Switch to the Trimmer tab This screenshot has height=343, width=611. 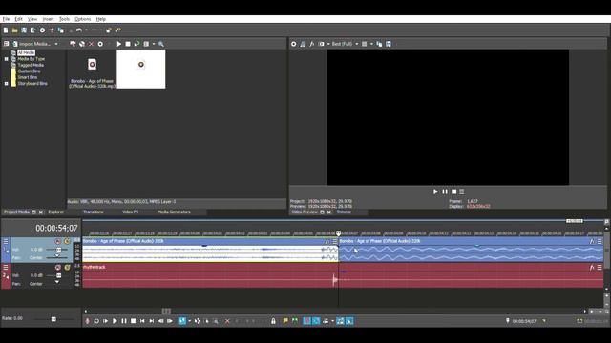tap(344, 212)
